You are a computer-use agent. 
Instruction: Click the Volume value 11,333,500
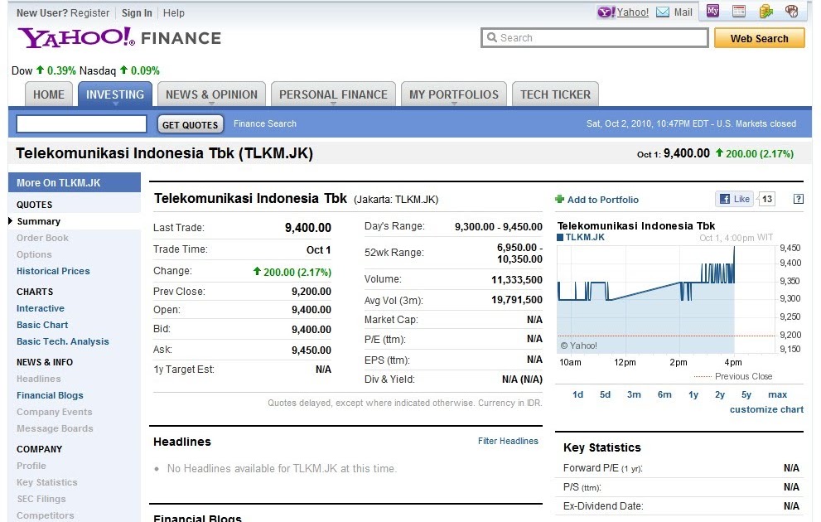[x=516, y=279]
